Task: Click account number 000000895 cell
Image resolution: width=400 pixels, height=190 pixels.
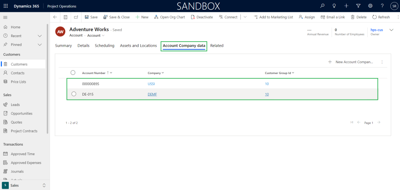Action: (x=90, y=84)
